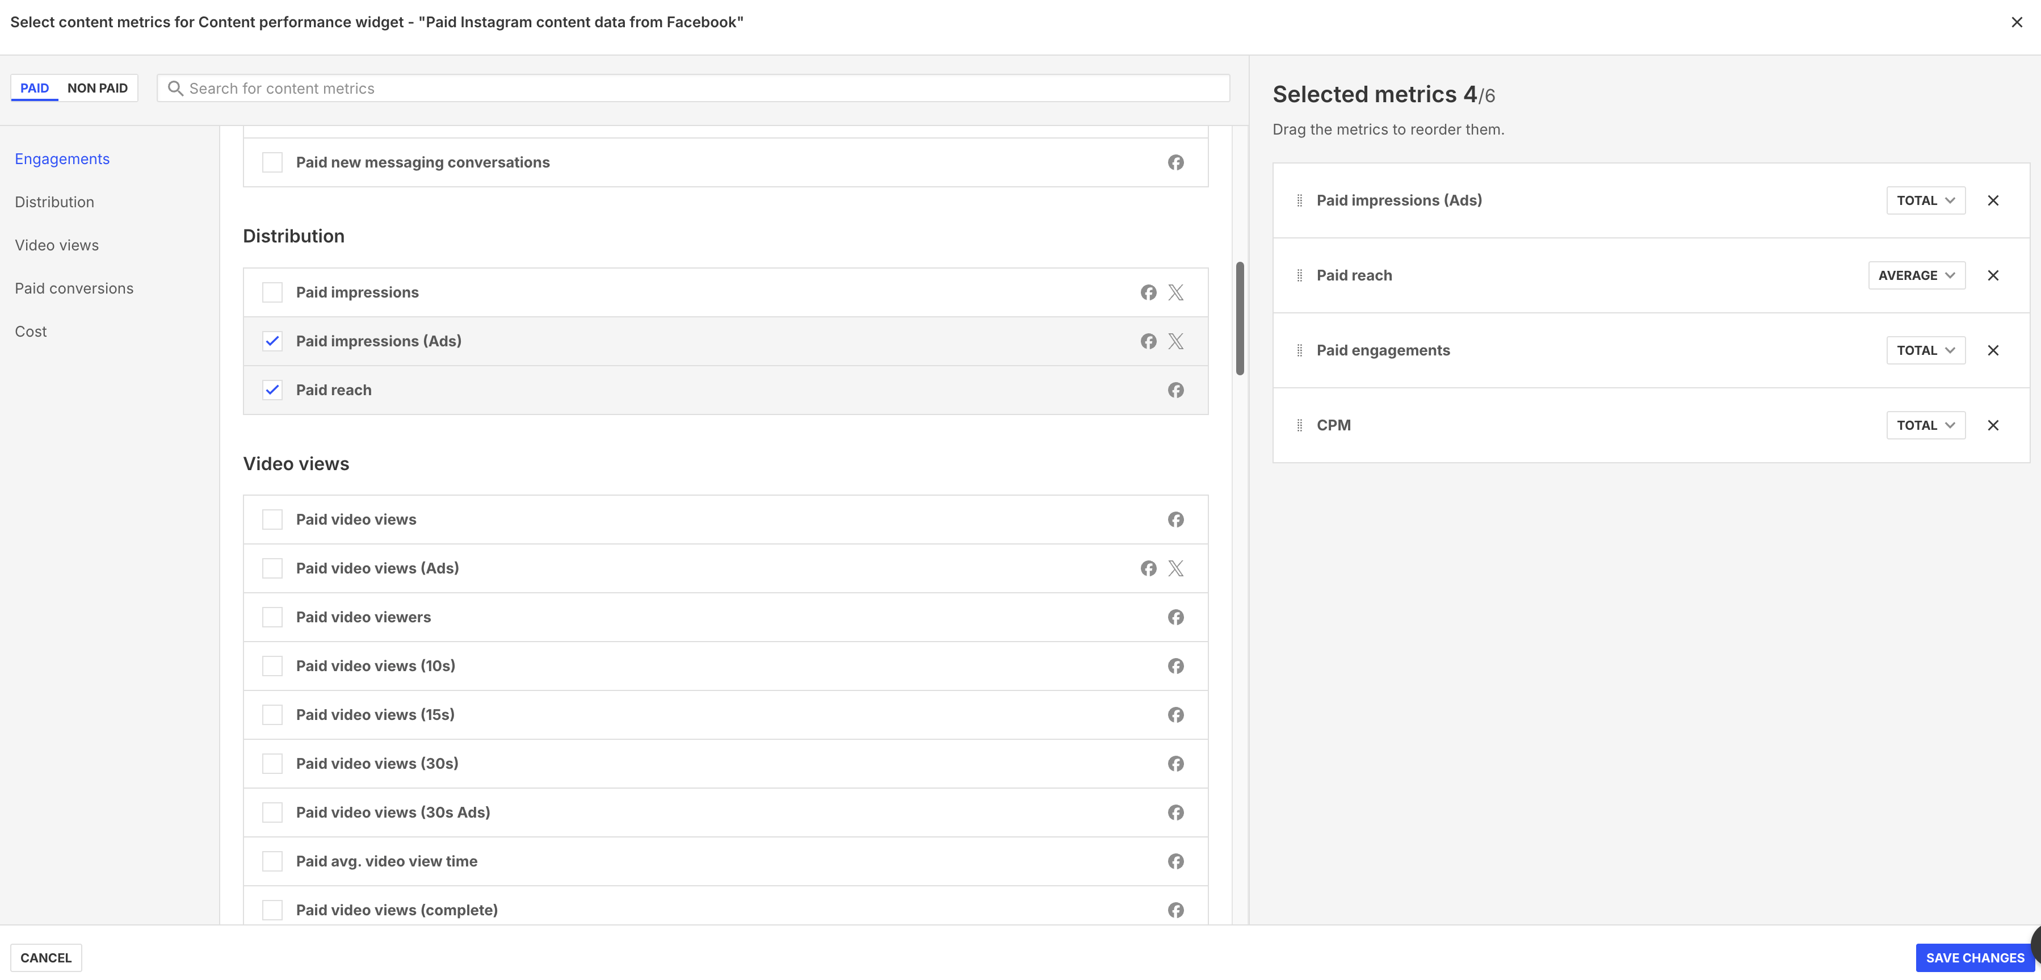The width and height of the screenshot is (2041, 980).
Task: Jump to Distribution section in sidebar
Action: [x=54, y=202]
